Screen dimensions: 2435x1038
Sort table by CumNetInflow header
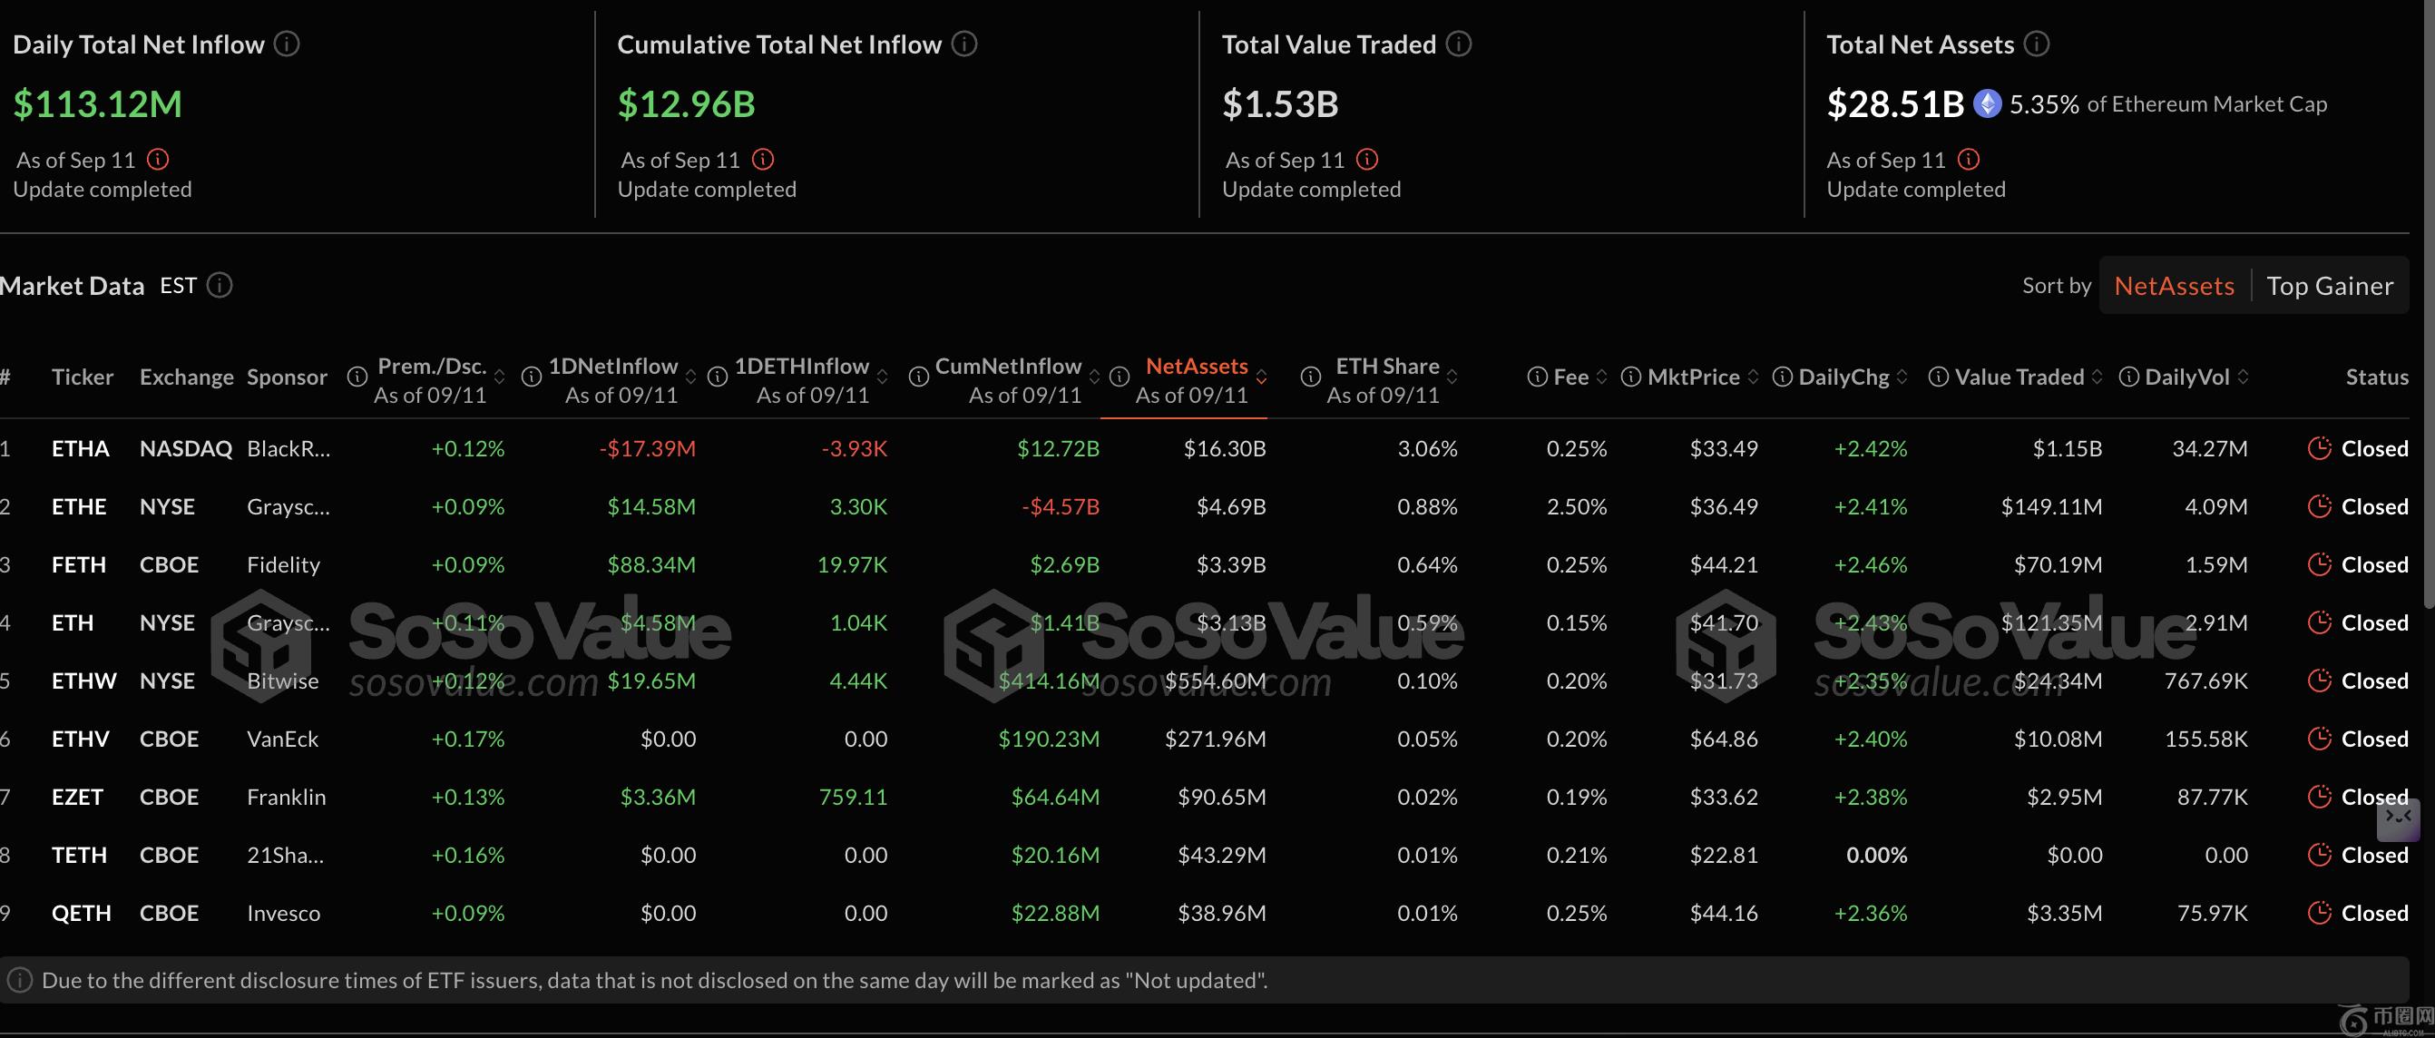(x=1008, y=367)
